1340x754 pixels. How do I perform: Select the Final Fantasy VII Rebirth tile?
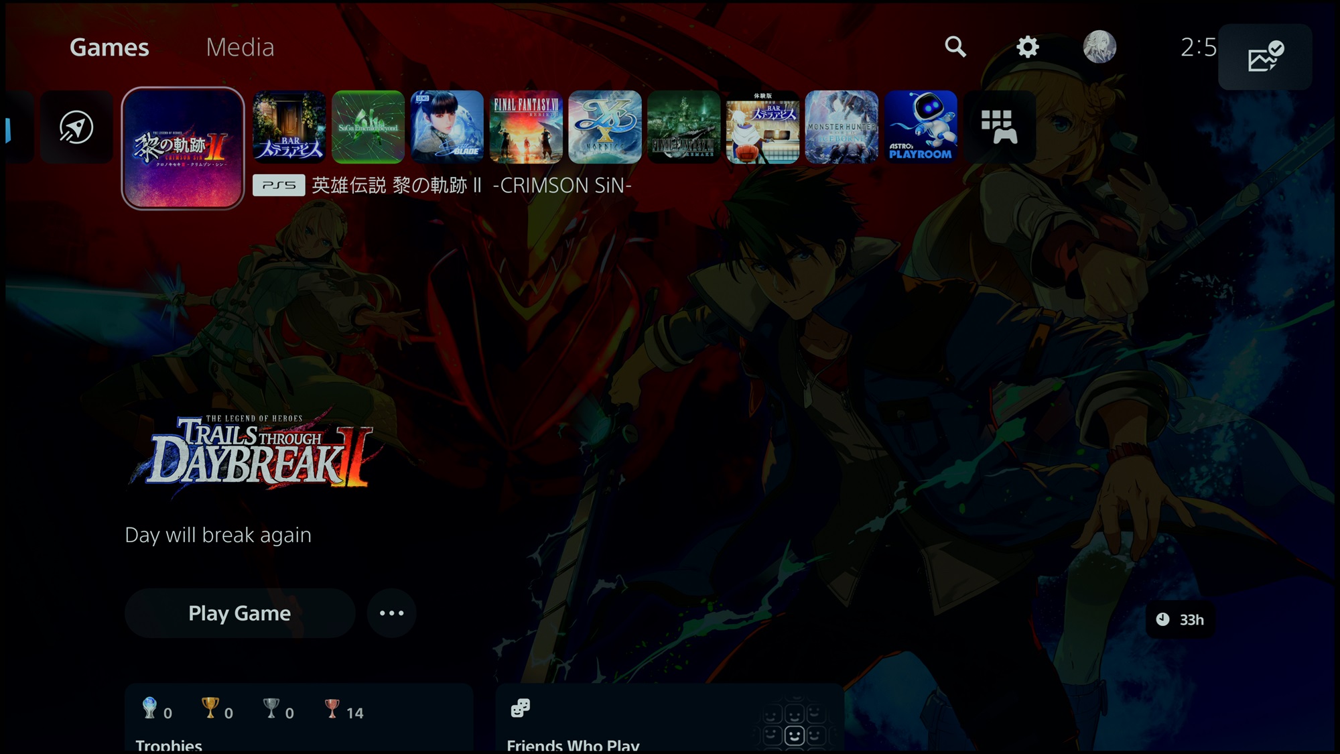point(526,127)
